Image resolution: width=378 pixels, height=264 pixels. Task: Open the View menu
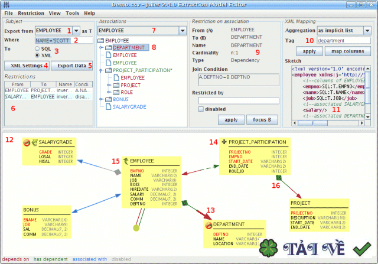pyautogui.click(x=55, y=13)
